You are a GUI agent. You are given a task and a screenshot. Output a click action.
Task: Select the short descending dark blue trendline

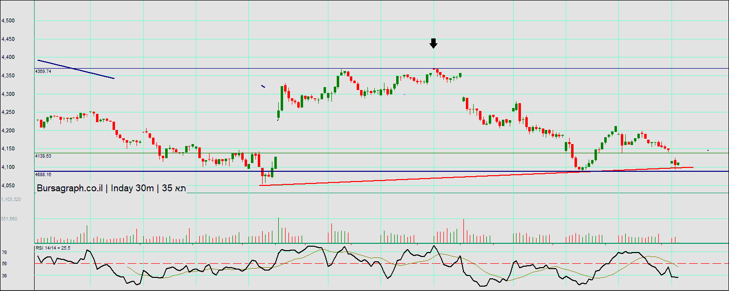76,69
